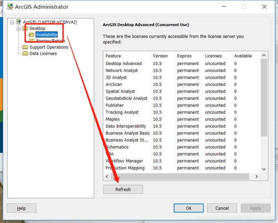Viewport: 278px width, 223px height.
Task: Click the computer icon beside ArcGIS root node
Action: [18, 22]
